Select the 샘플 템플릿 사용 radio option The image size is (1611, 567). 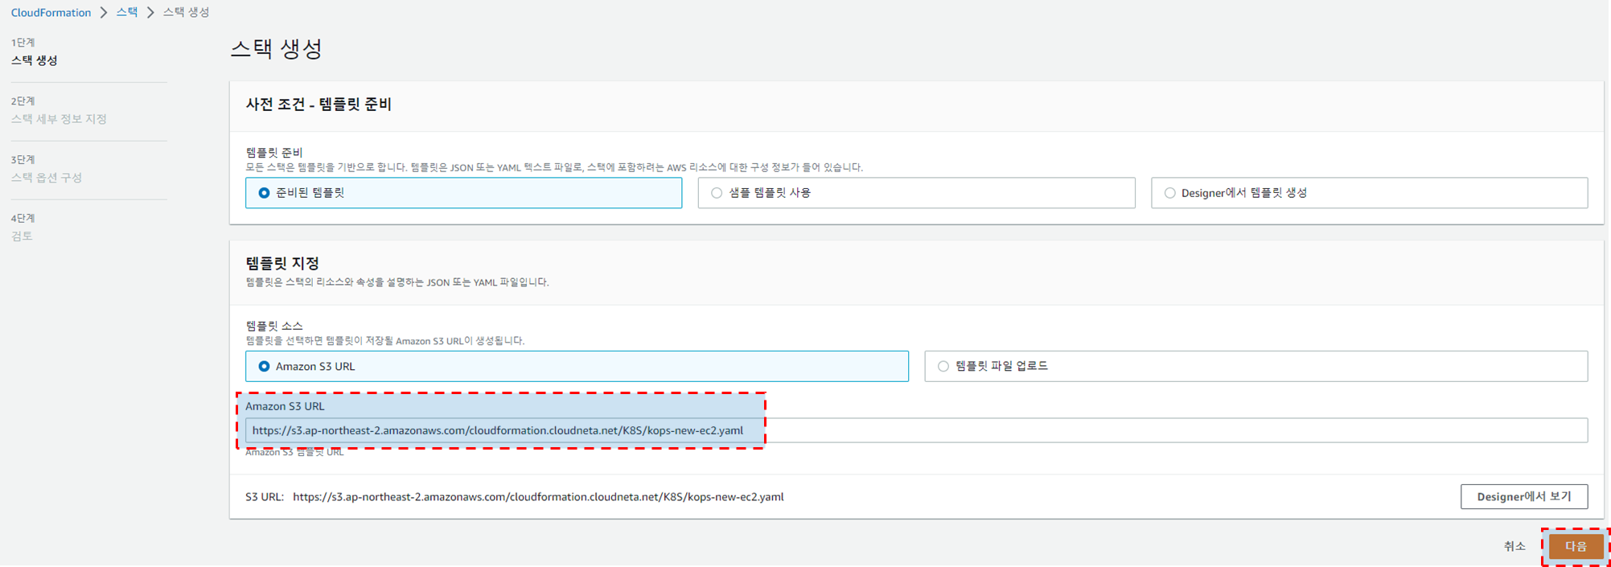717,193
